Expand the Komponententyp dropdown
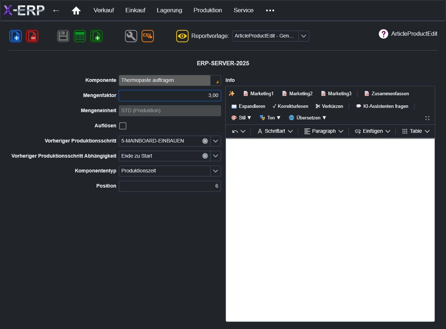Viewport: 446px width, 329px height. pos(216,171)
